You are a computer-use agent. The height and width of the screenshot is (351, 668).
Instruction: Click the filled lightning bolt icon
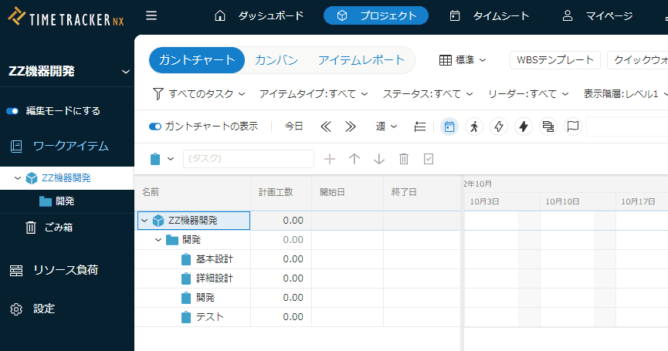523,127
